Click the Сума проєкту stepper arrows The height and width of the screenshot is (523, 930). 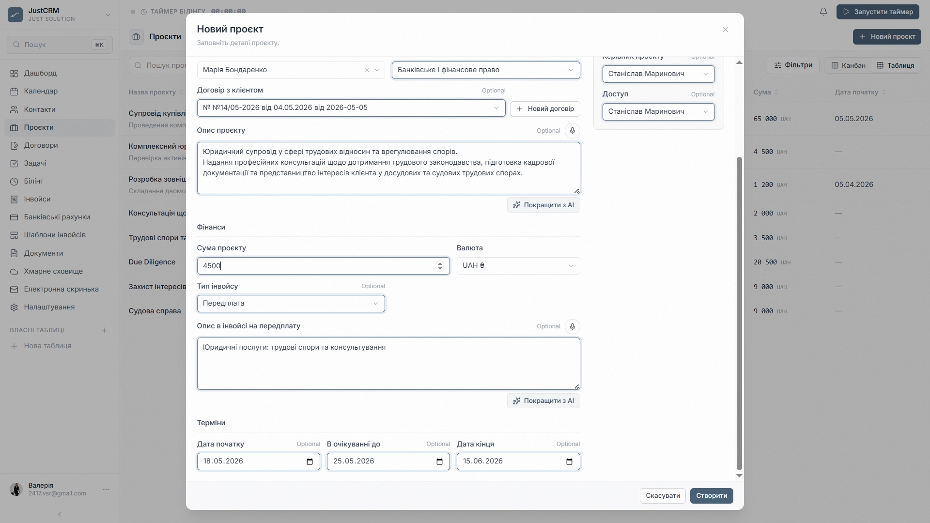(x=439, y=266)
